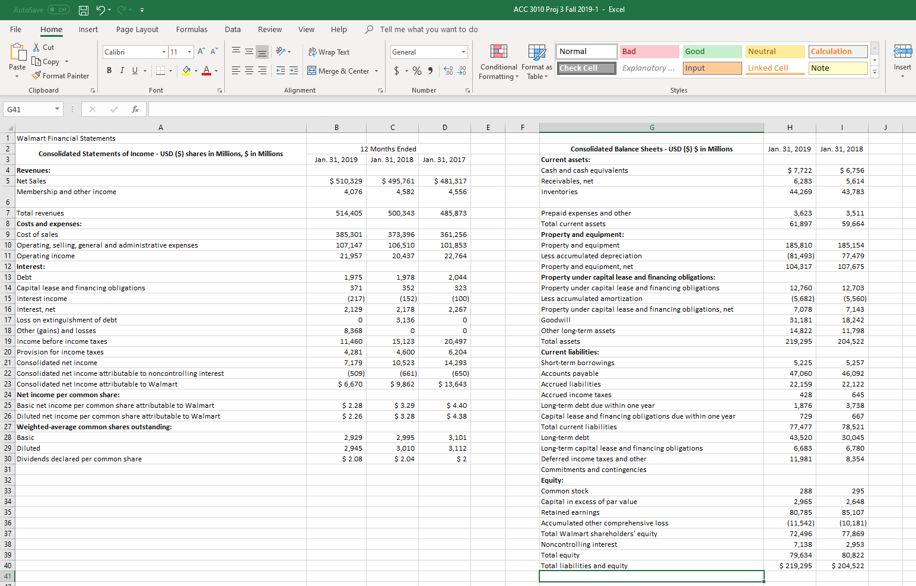916x586 pixels.
Task: Apply the Check Cell style
Action: (586, 68)
